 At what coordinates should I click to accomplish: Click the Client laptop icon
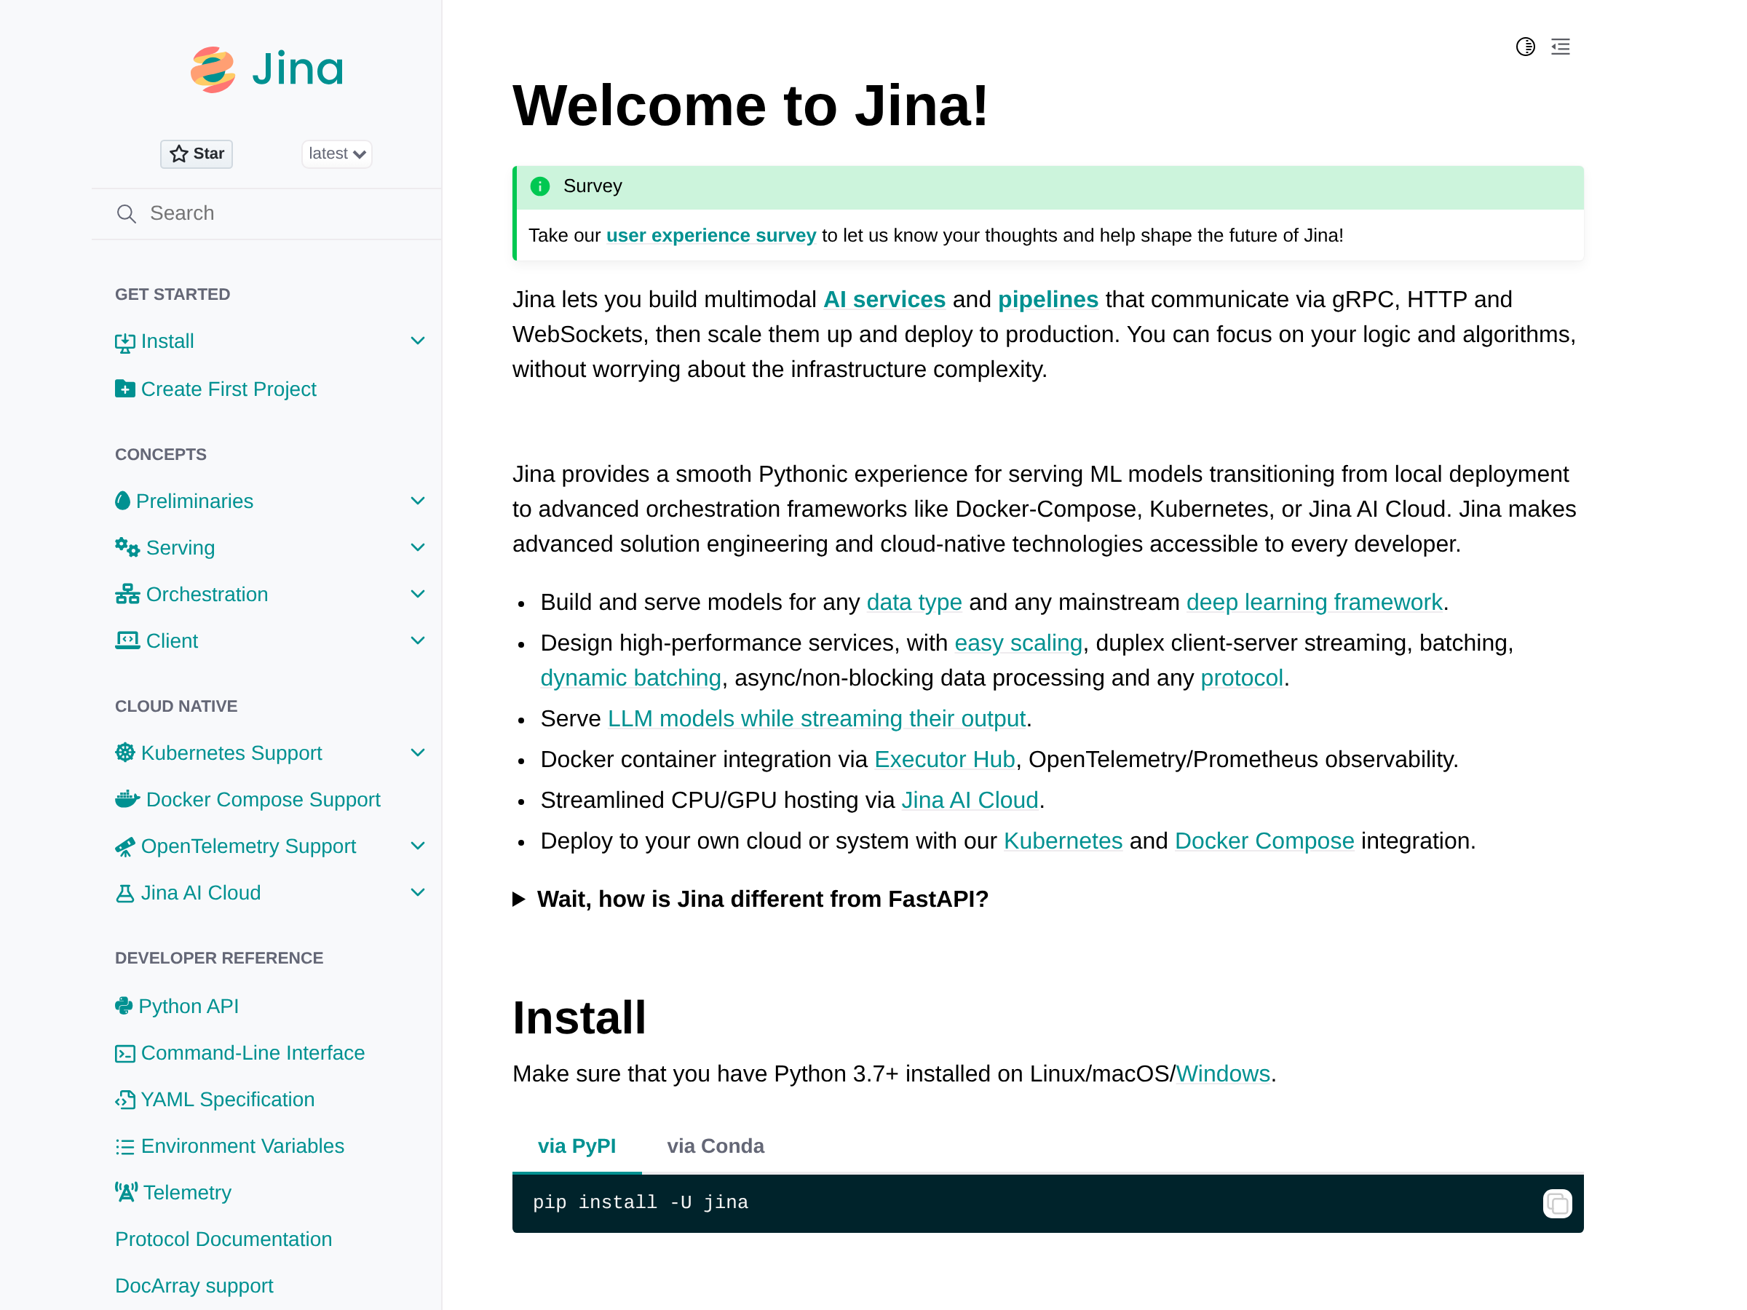[x=127, y=640]
